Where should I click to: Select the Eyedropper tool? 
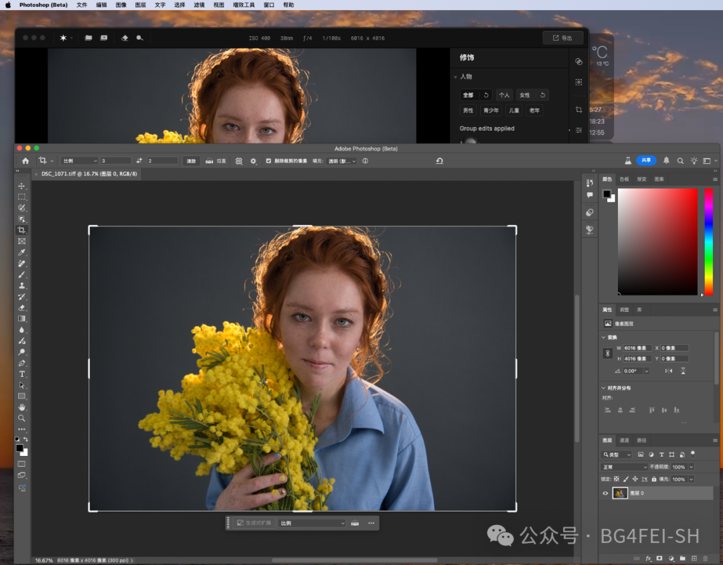(21, 252)
